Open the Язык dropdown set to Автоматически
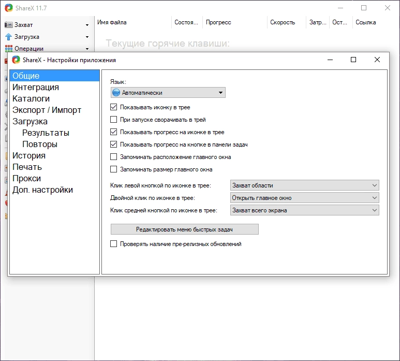 tap(168, 92)
